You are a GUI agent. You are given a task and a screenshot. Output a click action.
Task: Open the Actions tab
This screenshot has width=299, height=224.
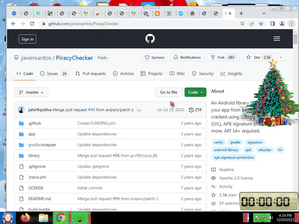[x=123, y=73]
